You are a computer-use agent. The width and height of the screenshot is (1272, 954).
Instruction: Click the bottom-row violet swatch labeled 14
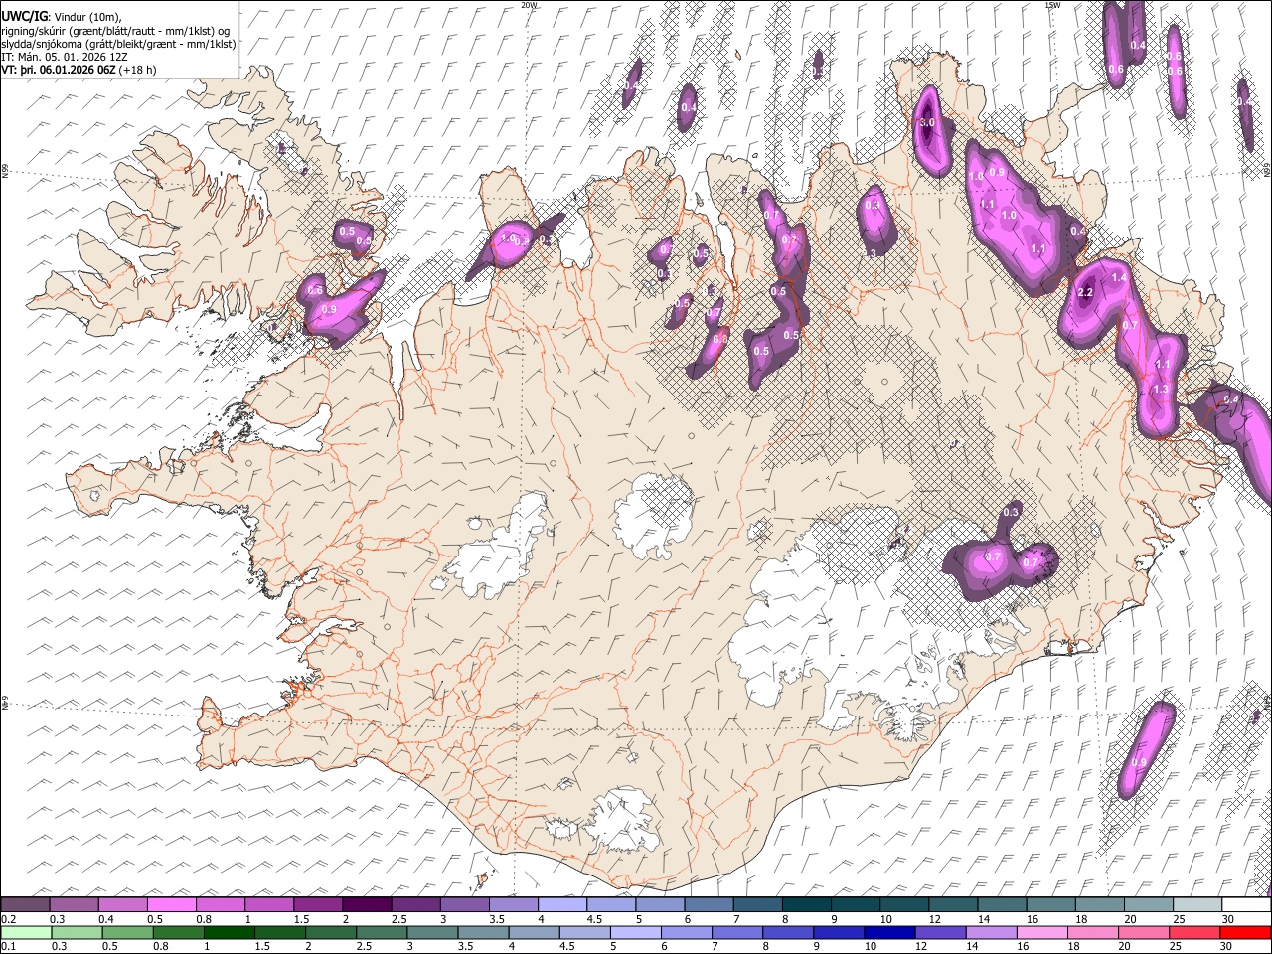pos(992,932)
